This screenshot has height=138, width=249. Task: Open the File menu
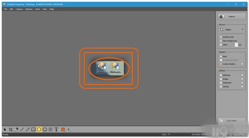pos(5,9)
